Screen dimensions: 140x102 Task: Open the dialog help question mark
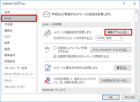click(x=124, y=4)
